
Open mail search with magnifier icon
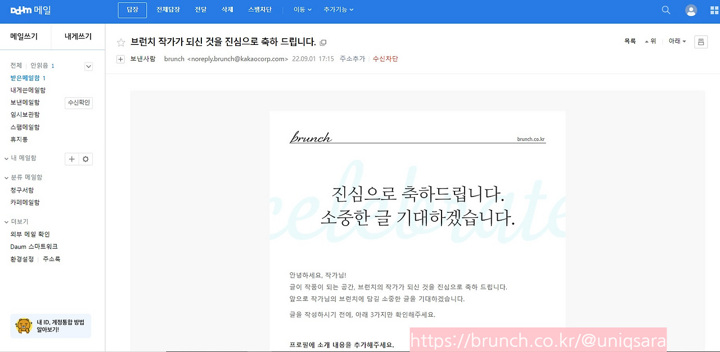[665, 10]
